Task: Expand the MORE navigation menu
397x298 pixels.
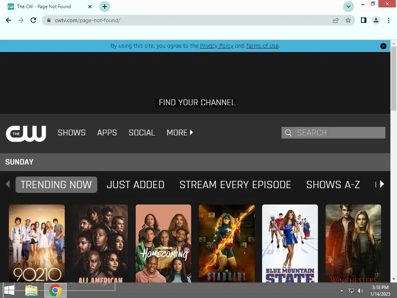Action: point(180,133)
